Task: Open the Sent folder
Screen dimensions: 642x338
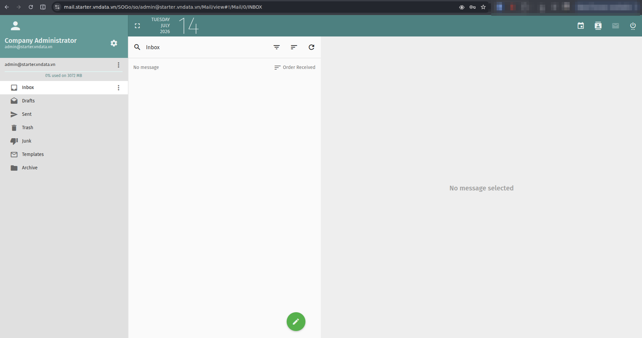Action: point(64,114)
